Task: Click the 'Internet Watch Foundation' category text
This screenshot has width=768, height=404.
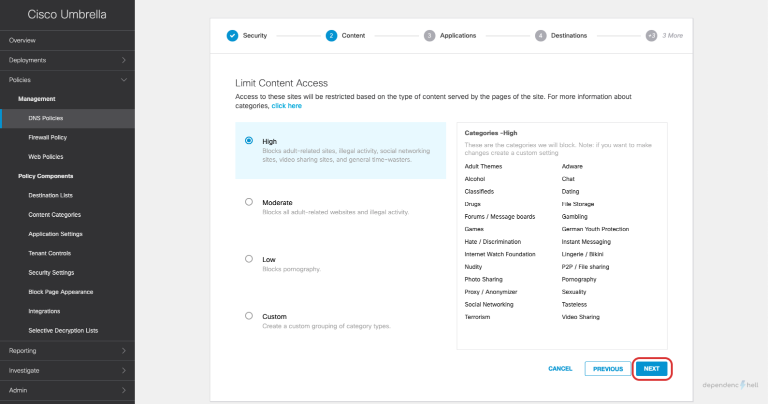Action: [500, 254]
